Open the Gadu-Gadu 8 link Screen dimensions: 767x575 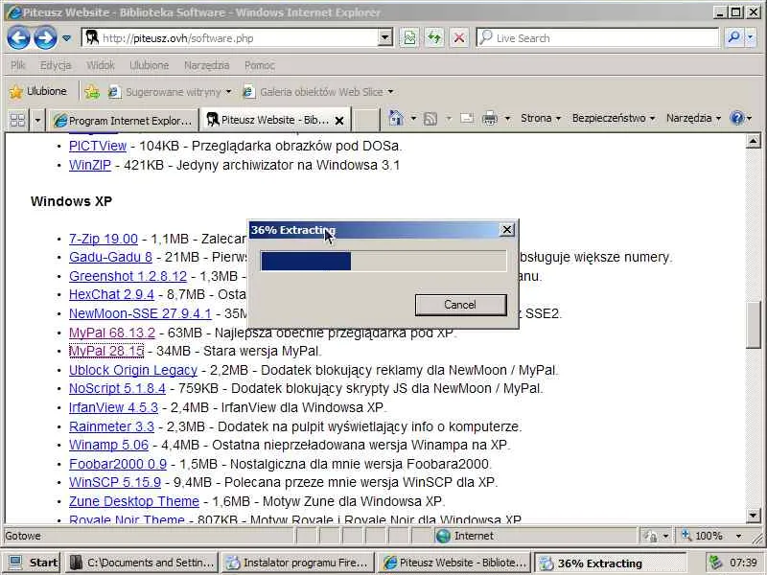[110, 257]
